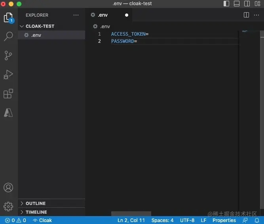Image resolution: width=264 pixels, height=224 pixels.
Task: Expand the TIMELINE section
Action: (x=51, y=212)
